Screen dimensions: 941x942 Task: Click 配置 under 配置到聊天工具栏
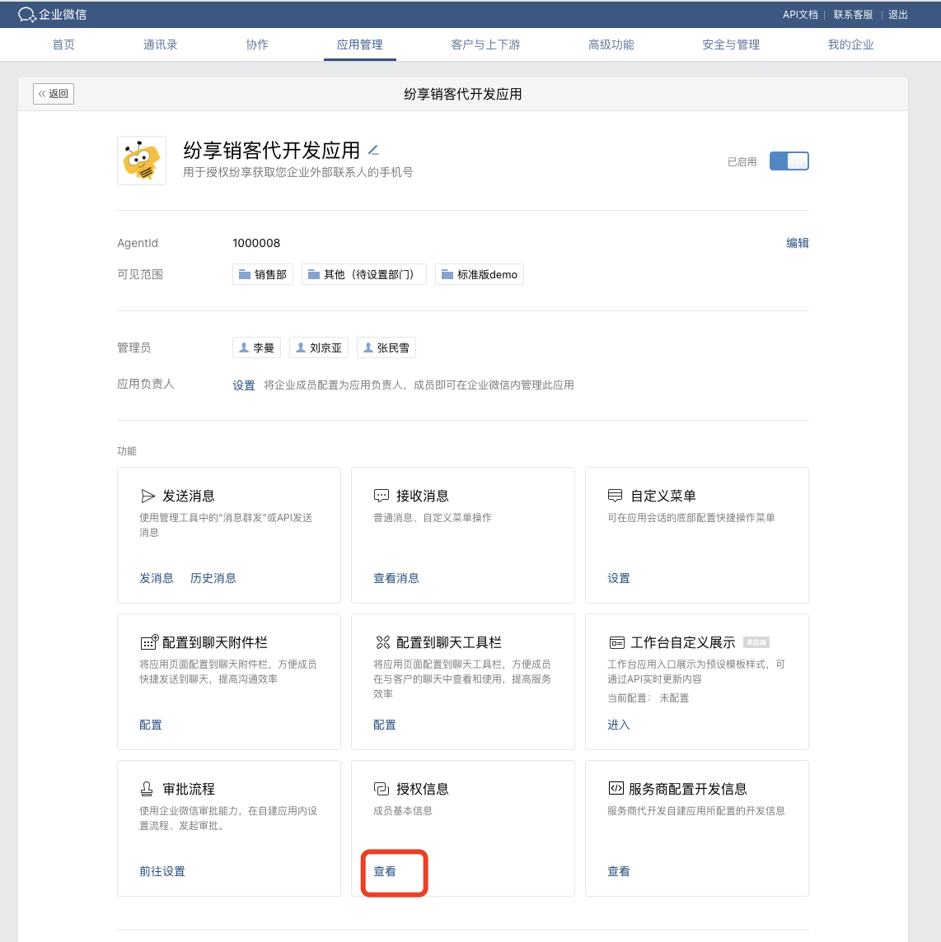tap(385, 725)
